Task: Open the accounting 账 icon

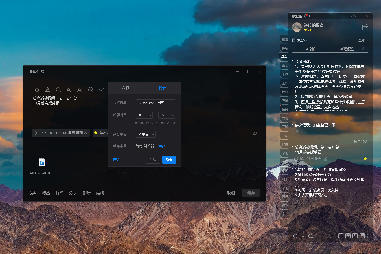Action: [x=348, y=236]
